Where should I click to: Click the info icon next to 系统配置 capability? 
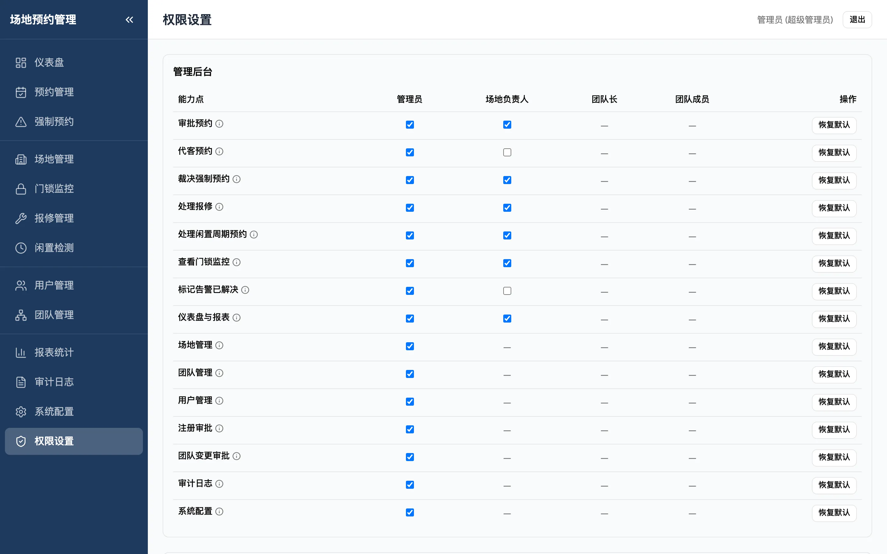coord(219,512)
